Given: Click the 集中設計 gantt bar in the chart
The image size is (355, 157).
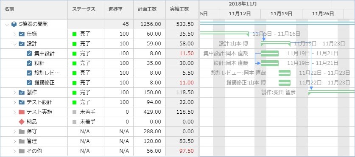Looking at the screenshot, I should tap(269, 53).
